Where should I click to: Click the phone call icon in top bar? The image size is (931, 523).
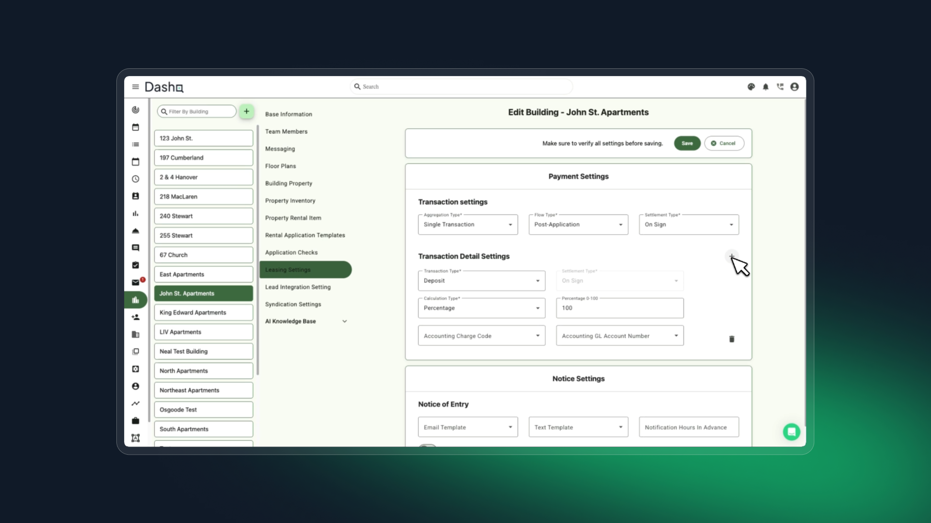[x=780, y=87]
